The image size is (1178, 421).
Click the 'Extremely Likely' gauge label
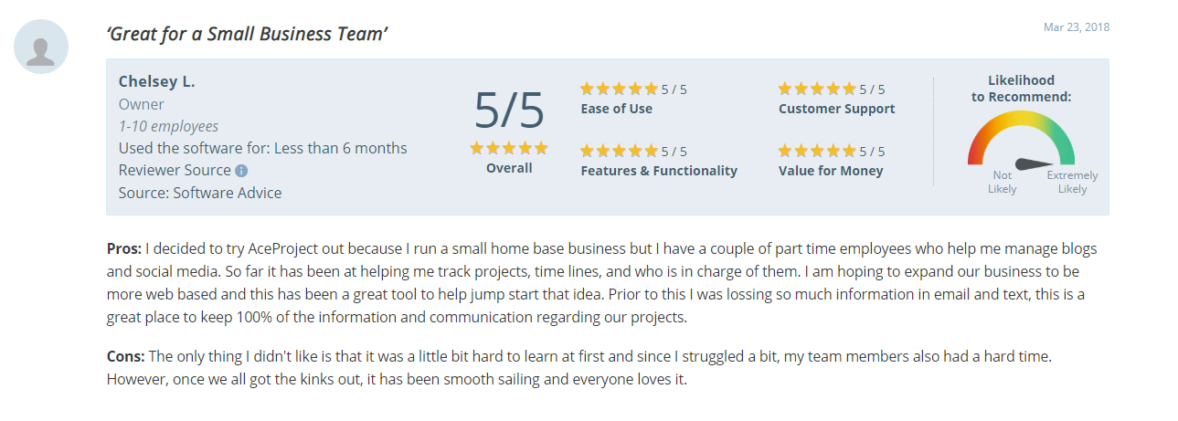click(x=1072, y=182)
